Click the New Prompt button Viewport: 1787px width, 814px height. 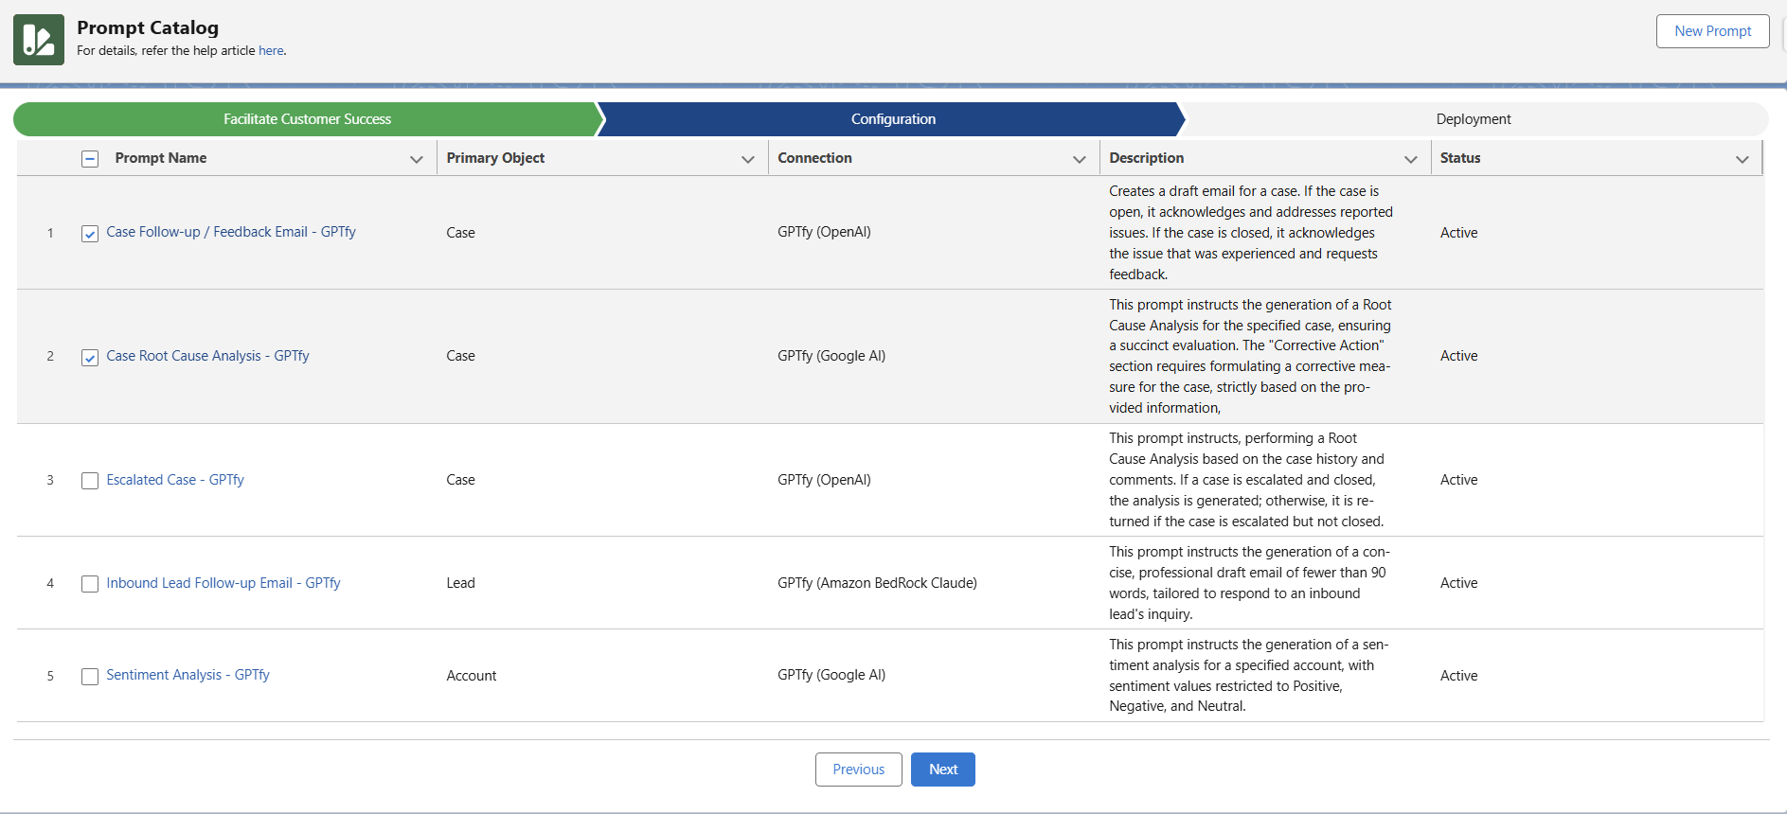pos(1712,31)
